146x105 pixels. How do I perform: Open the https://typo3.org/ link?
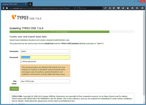pyautogui.click(x=111, y=96)
